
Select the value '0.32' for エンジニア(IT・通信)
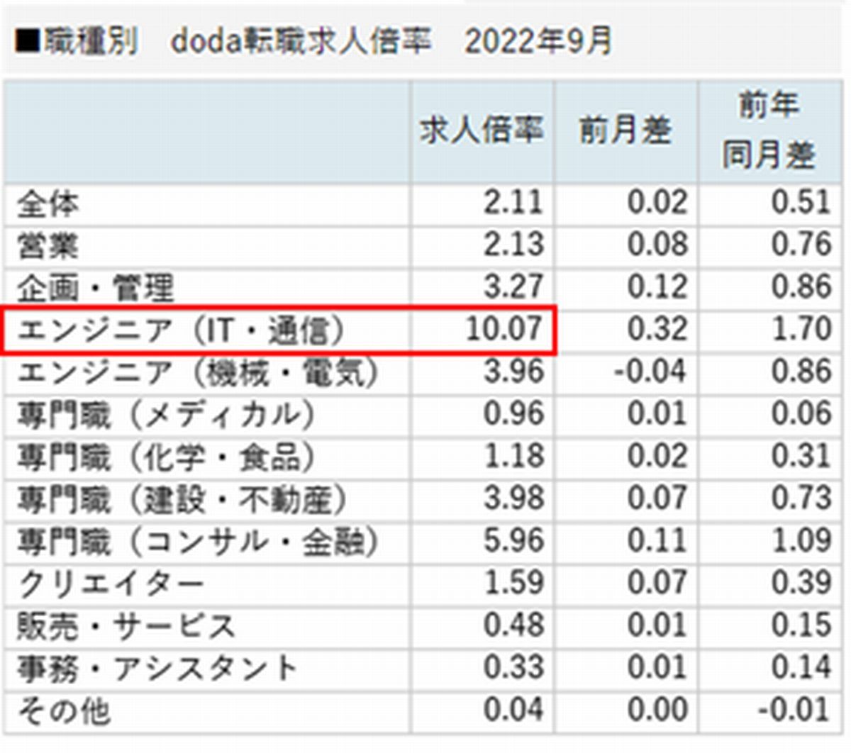coord(657,329)
